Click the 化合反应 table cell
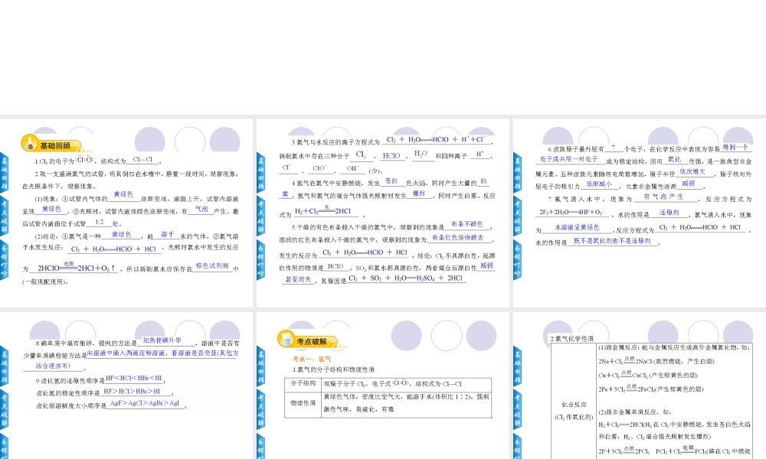 pyautogui.click(x=573, y=409)
